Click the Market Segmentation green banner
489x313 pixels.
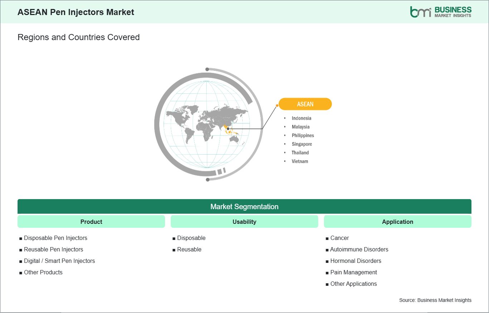245,207
